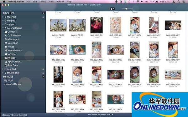Open the Apple menu
The width and height of the screenshot is (188, 117).
pos(4,2)
